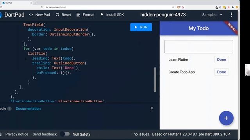Open the puzzle-piece extensions icon
Image resolution: width=250 pixels, height=140 pixels.
tap(233, 7)
